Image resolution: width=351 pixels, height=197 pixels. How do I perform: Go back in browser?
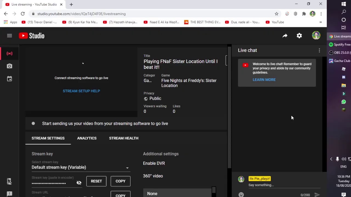click(6, 14)
